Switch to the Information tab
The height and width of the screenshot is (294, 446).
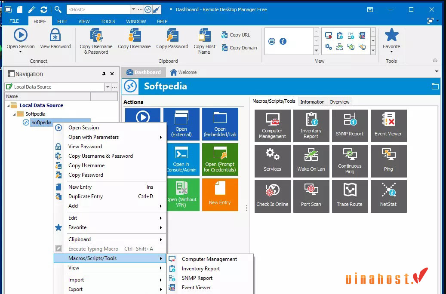coord(312,102)
